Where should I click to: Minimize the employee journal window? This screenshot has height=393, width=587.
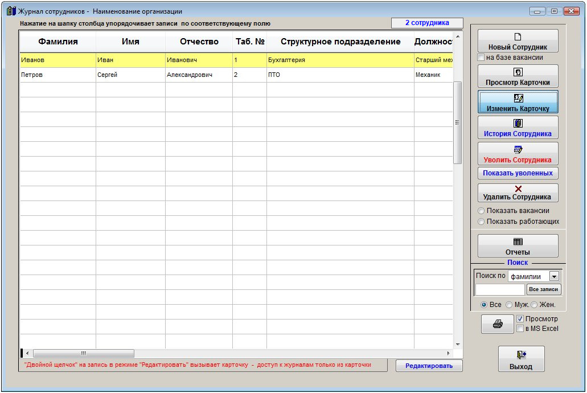click(x=537, y=11)
